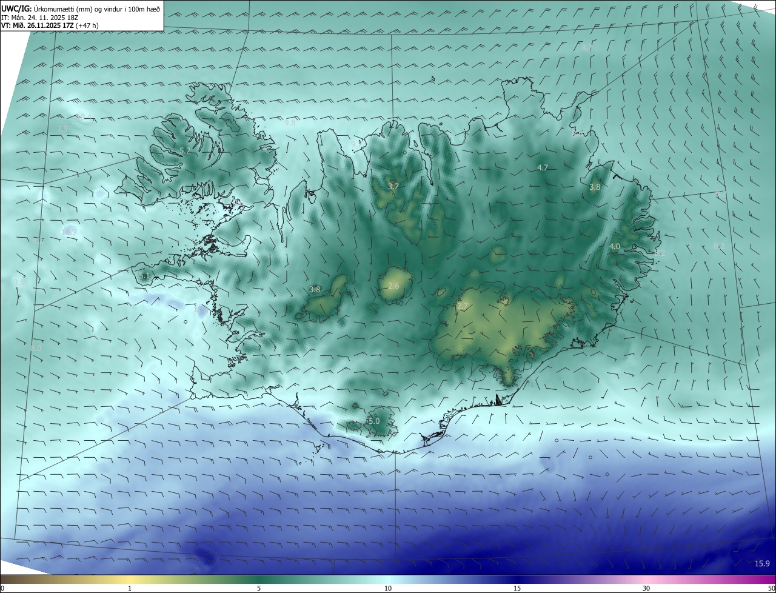Click the value 5.1 on the western peninsula
This screenshot has width=776, height=593.
pos(144,276)
